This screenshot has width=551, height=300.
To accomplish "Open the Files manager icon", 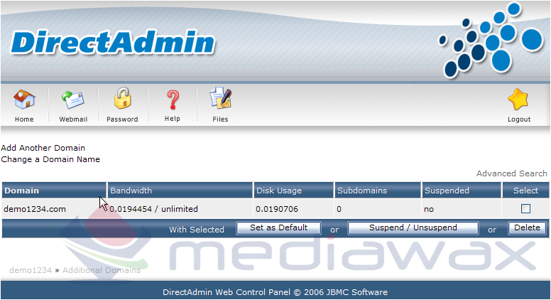I will point(220,98).
